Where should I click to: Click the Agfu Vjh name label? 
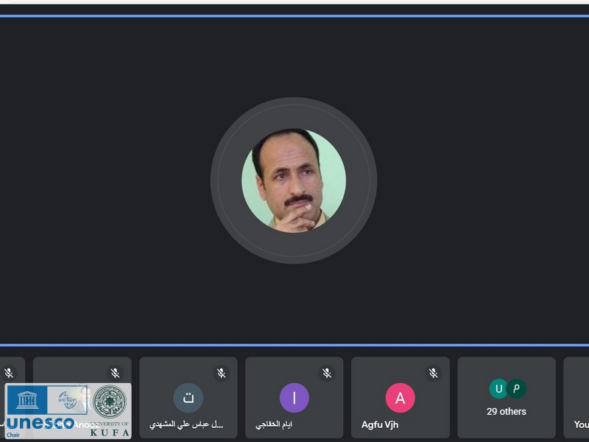380,425
